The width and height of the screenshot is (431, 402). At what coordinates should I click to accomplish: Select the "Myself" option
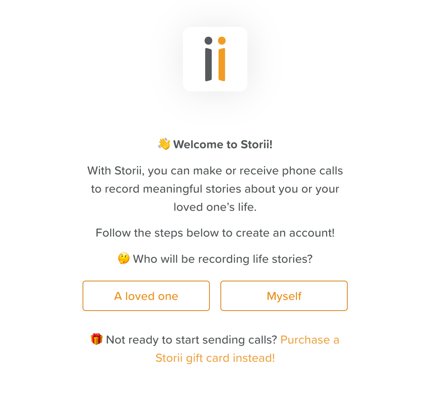tap(284, 296)
